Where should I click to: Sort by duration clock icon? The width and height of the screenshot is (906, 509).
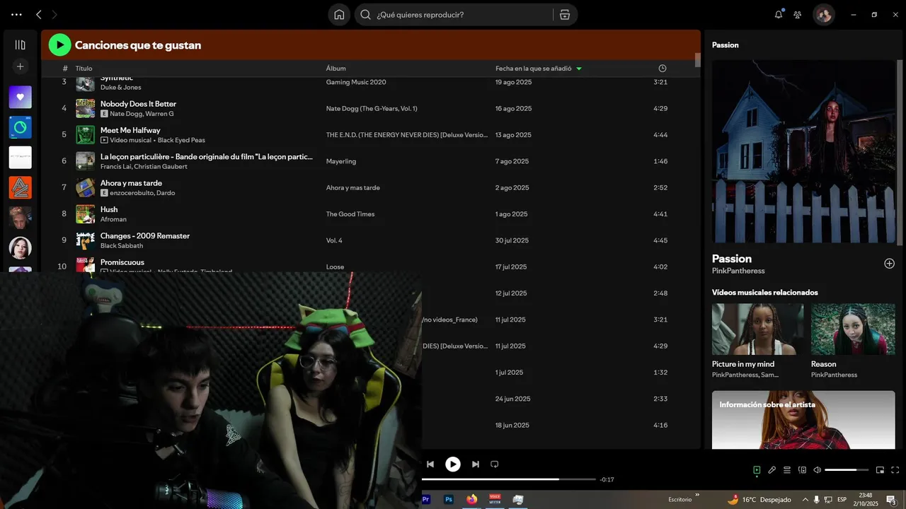tap(663, 69)
